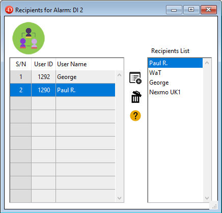
Task: Click the add-to-list icon
Action: [135, 78]
